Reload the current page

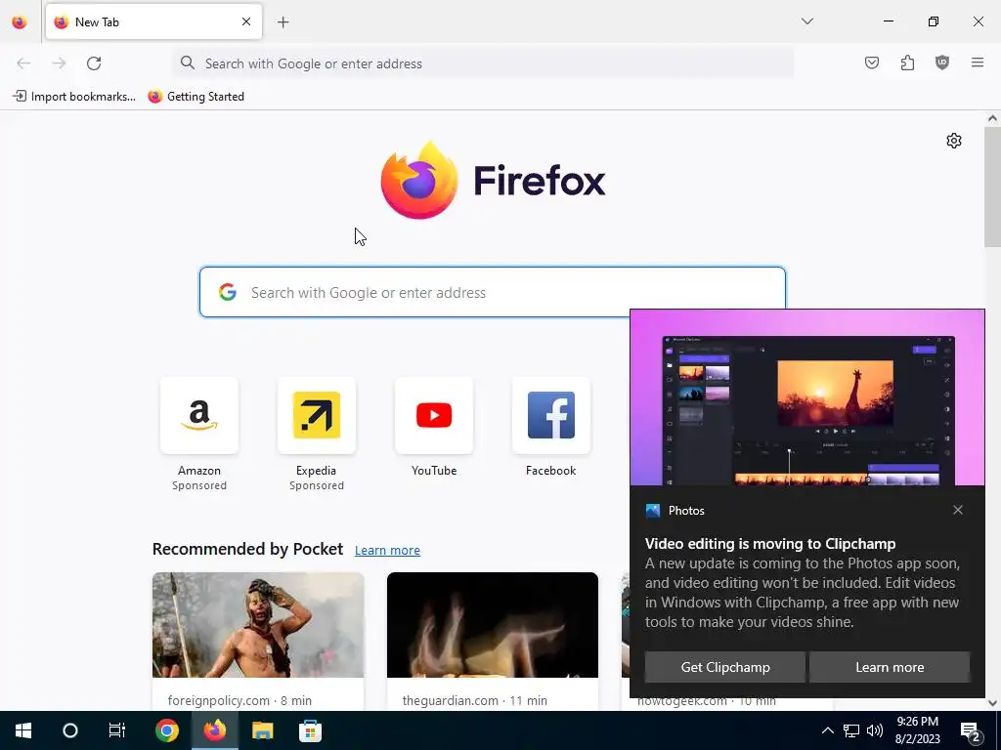point(94,63)
